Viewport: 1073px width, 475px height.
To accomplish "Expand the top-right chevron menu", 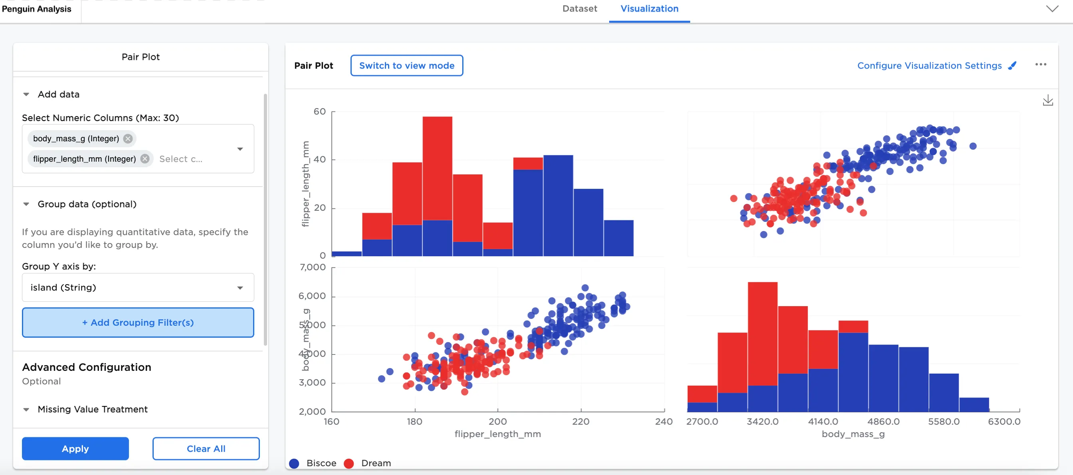I will coord(1052,9).
